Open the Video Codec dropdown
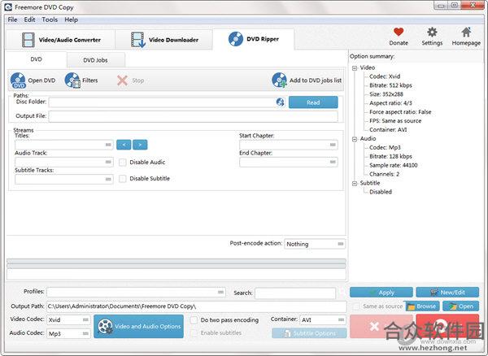The width and height of the screenshot is (488, 356). click(x=68, y=319)
